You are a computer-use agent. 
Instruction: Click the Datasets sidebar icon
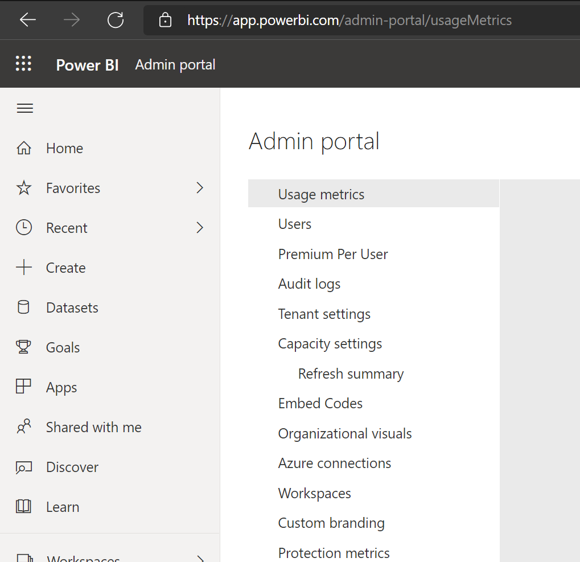(x=24, y=307)
